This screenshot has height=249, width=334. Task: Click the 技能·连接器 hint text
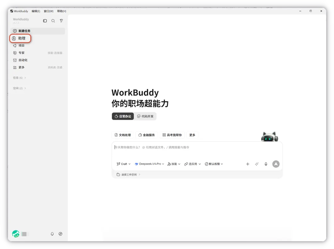(55, 53)
